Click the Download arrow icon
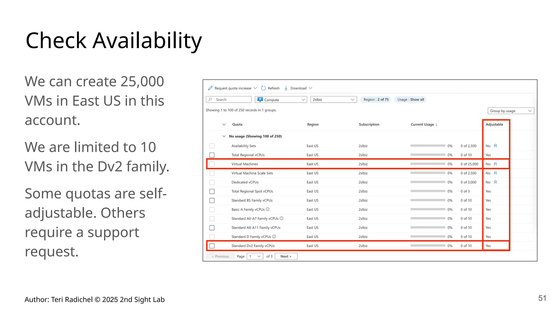Viewport: 560px width, 315px height. click(x=286, y=88)
